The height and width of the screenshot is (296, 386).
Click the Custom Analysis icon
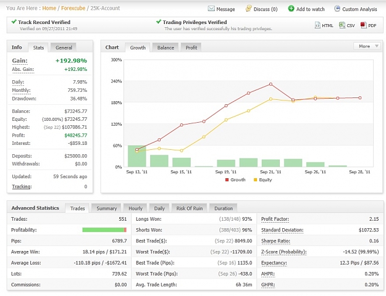337,9
